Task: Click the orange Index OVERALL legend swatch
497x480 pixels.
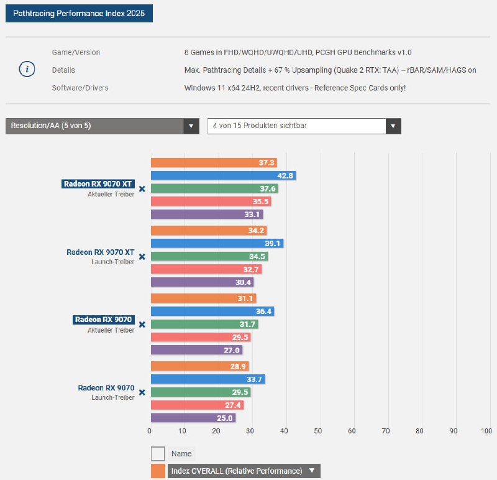Action: [x=158, y=471]
